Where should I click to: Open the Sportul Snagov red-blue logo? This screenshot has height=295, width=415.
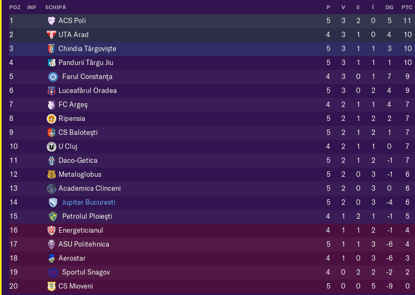click(x=53, y=272)
